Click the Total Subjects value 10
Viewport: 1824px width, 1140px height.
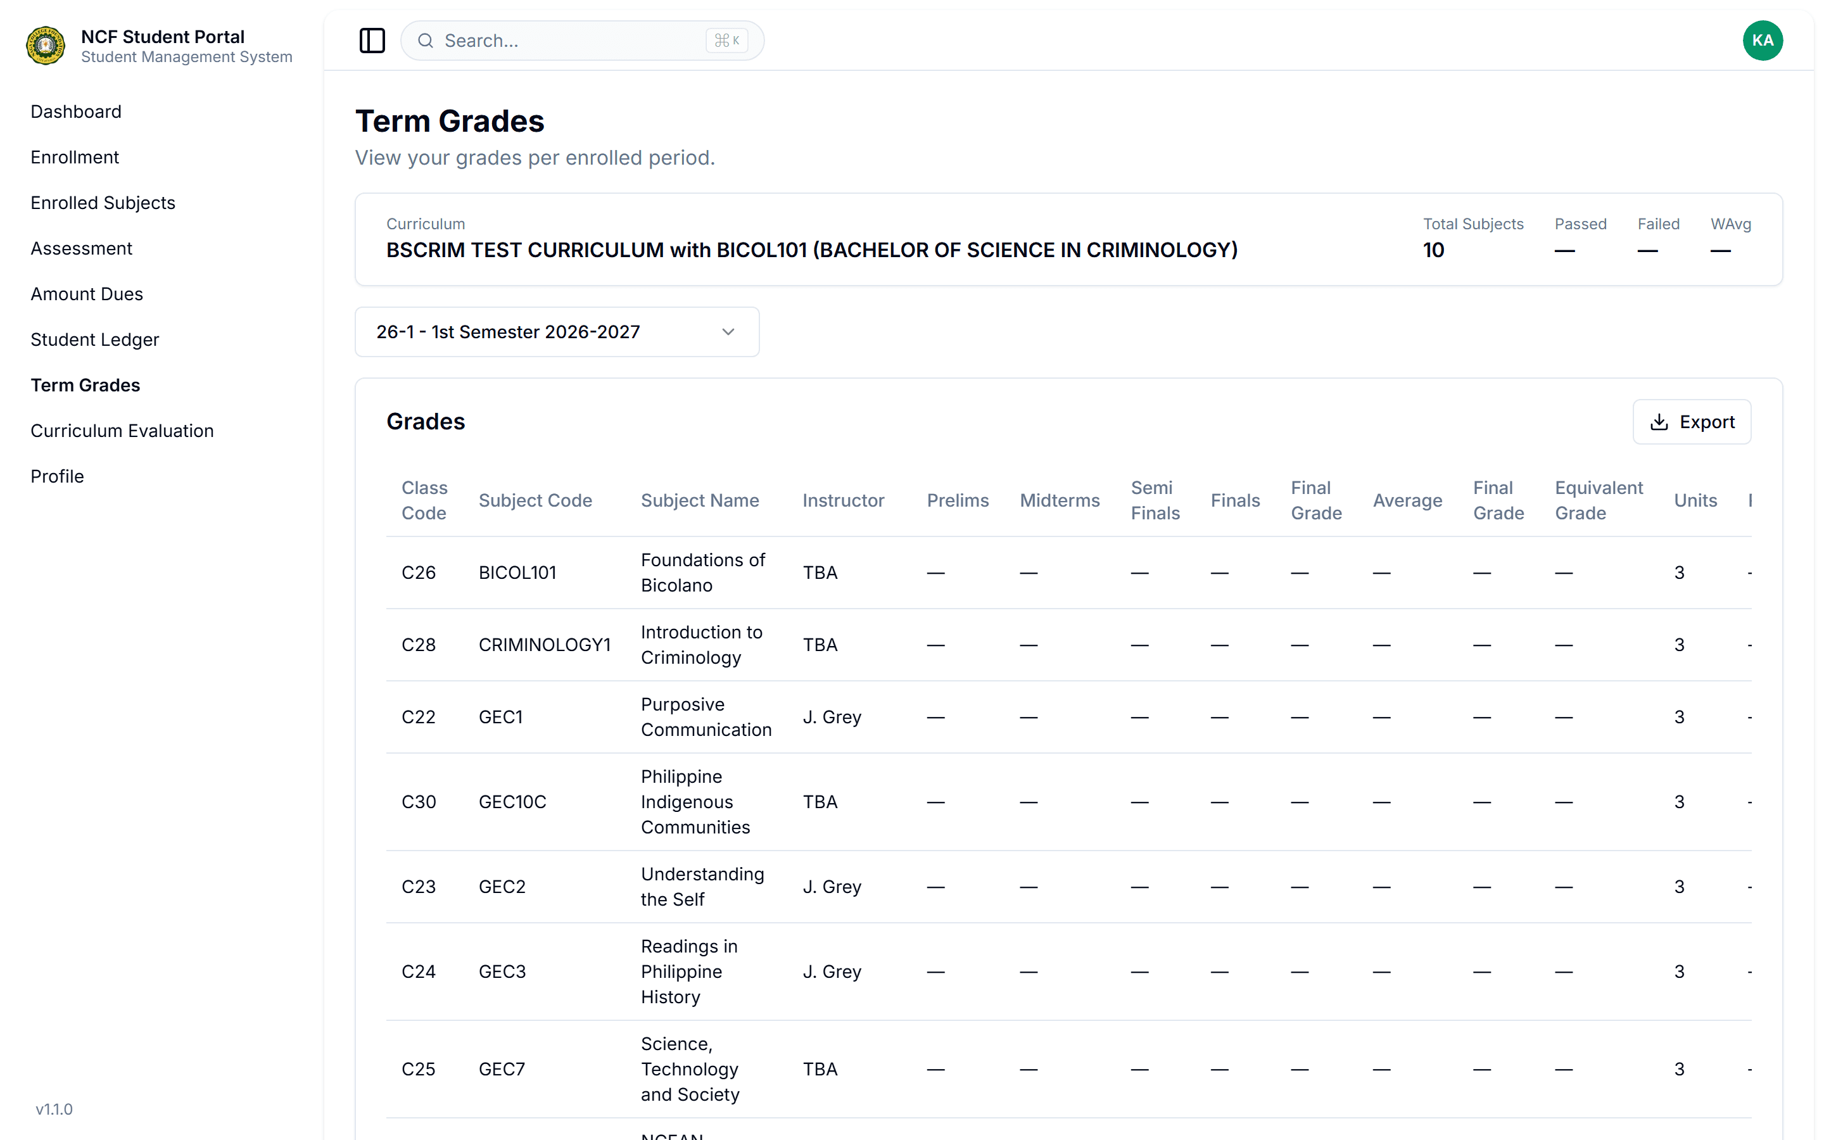(1433, 250)
